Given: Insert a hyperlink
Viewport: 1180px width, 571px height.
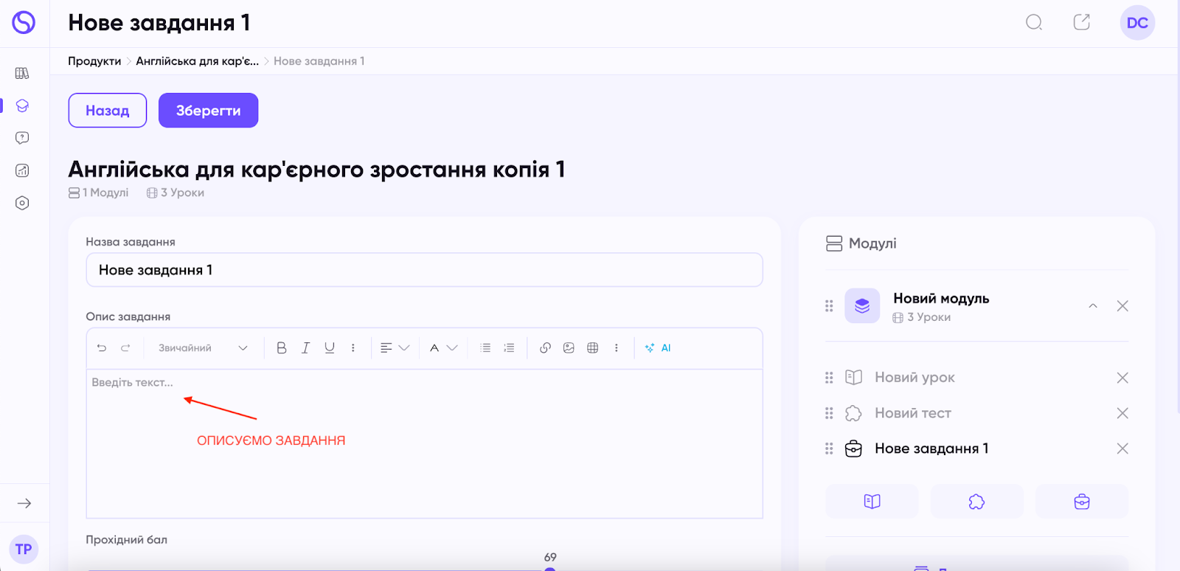Looking at the screenshot, I should (x=545, y=348).
